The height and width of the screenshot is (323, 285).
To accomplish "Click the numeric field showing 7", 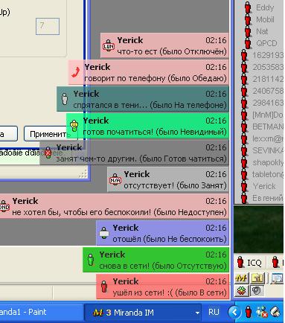I will point(48,26).
